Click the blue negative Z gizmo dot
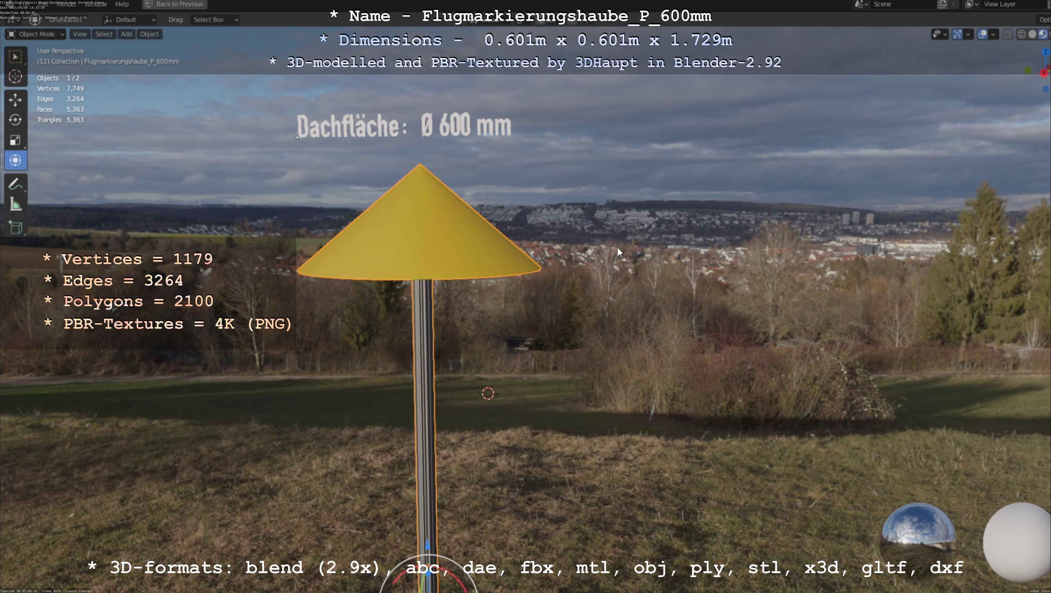Viewport: 1051px width, 593px height. point(1046,89)
